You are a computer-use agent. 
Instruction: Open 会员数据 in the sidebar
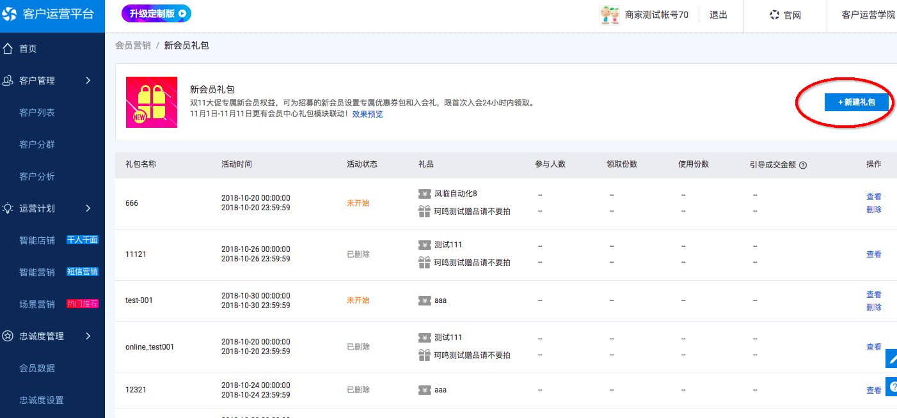(37, 368)
